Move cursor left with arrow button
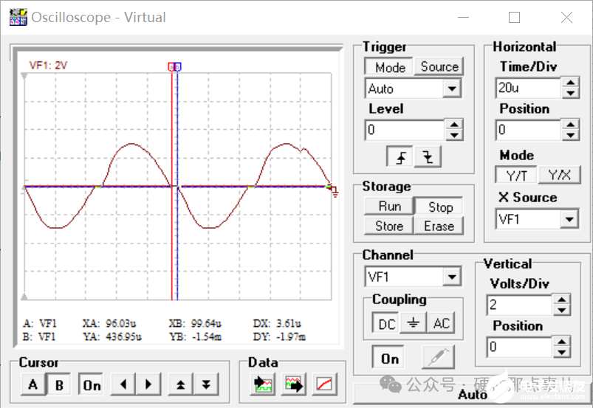This screenshot has height=408, width=593. click(x=123, y=384)
